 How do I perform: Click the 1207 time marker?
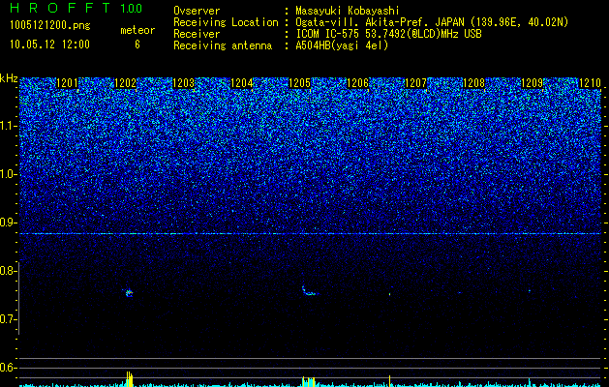coord(415,83)
